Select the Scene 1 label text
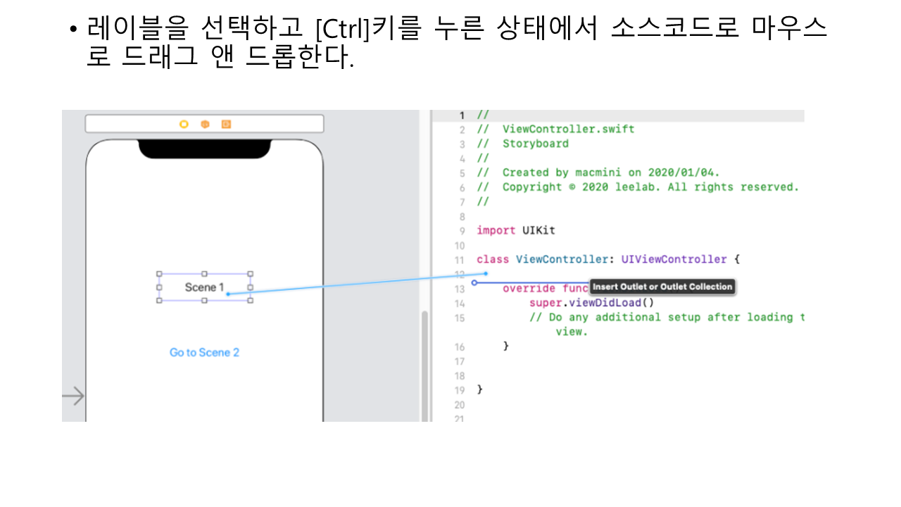The width and height of the screenshot is (901, 507). click(x=204, y=287)
